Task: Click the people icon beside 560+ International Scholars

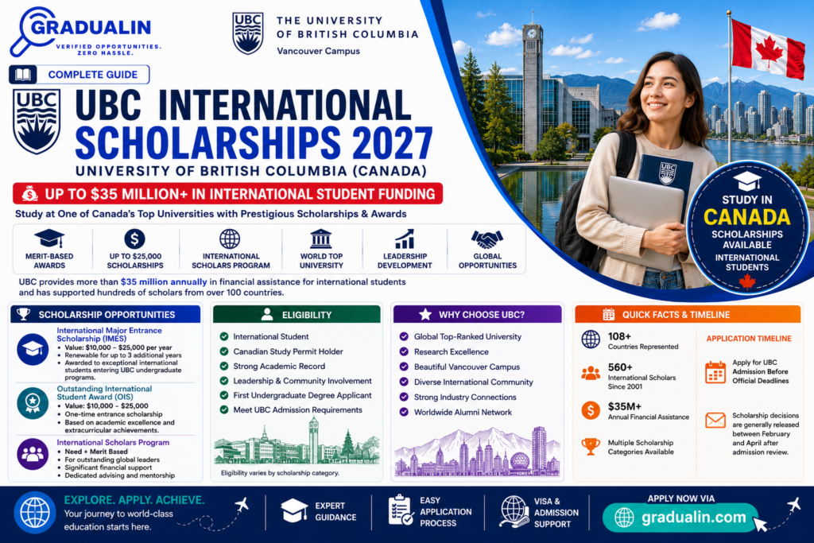Action: tap(591, 373)
